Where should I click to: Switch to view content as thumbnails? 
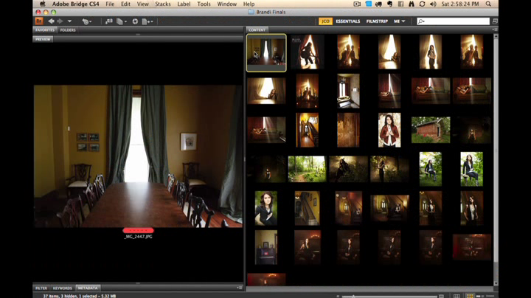tap(470, 296)
